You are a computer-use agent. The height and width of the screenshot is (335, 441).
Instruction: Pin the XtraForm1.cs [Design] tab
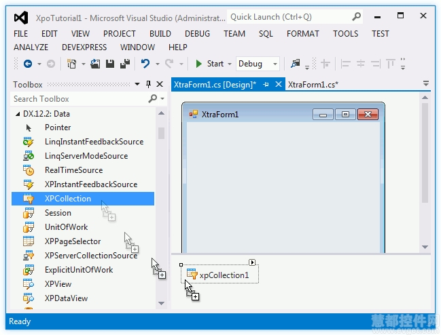tap(266, 85)
